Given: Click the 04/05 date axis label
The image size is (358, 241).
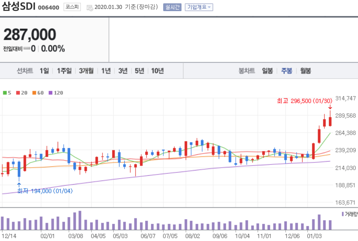Looking at the screenshot, I should pyautogui.click(x=98, y=236).
